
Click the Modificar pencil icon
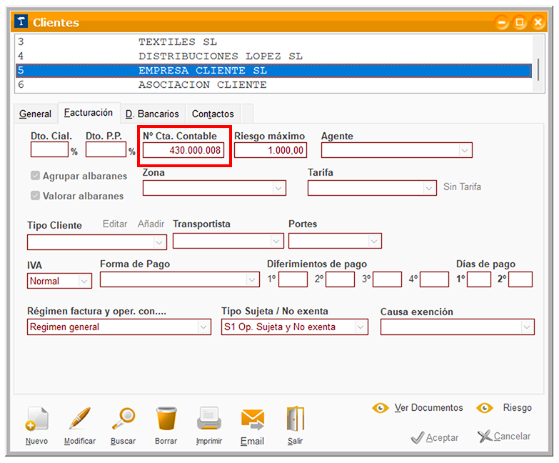(x=80, y=418)
